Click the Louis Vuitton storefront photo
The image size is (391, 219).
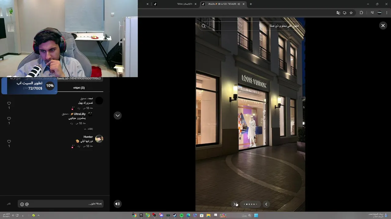coord(250,114)
